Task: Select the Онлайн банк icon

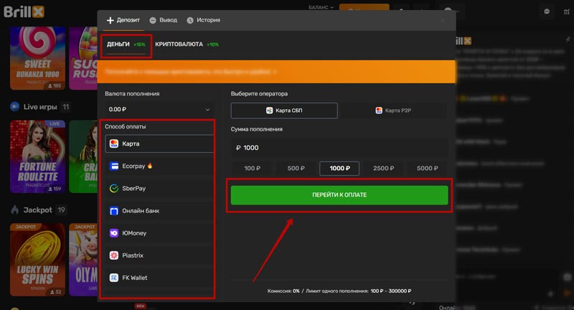Action: [114, 211]
